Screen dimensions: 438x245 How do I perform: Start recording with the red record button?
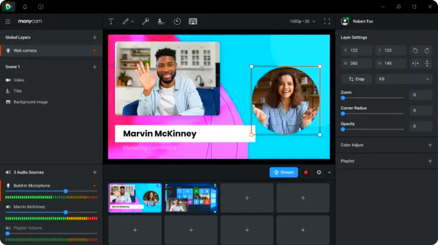pyautogui.click(x=306, y=172)
